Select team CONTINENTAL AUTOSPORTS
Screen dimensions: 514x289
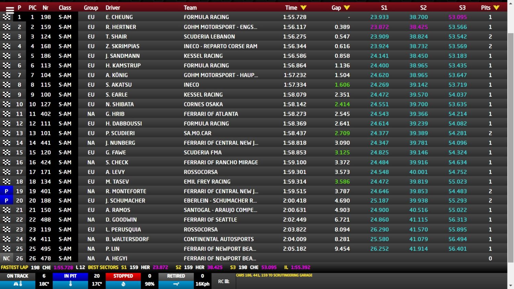tap(219, 239)
